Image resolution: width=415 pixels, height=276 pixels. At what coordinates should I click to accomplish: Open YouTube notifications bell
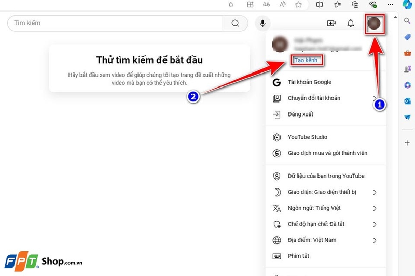351,23
